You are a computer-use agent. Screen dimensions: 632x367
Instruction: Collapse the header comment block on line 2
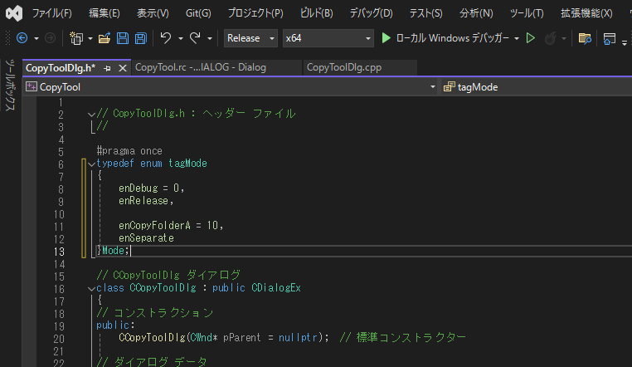90,114
